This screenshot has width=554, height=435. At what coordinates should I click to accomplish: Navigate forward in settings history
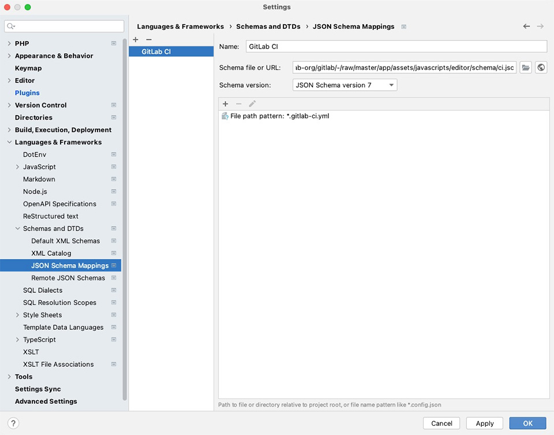click(x=540, y=26)
